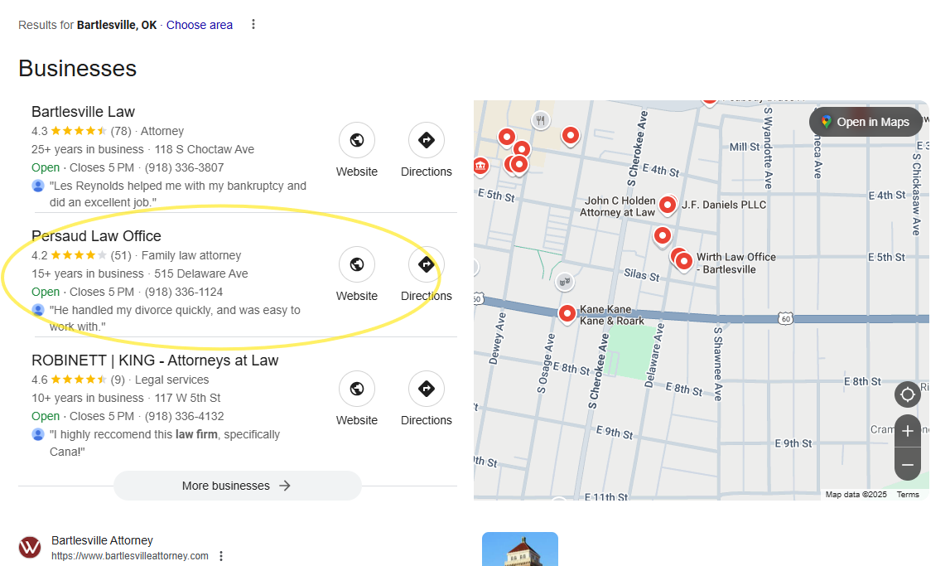Click the 4.2 rating with 51 reviews
The width and height of the screenshot is (950, 566).
(x=81, y=255)
